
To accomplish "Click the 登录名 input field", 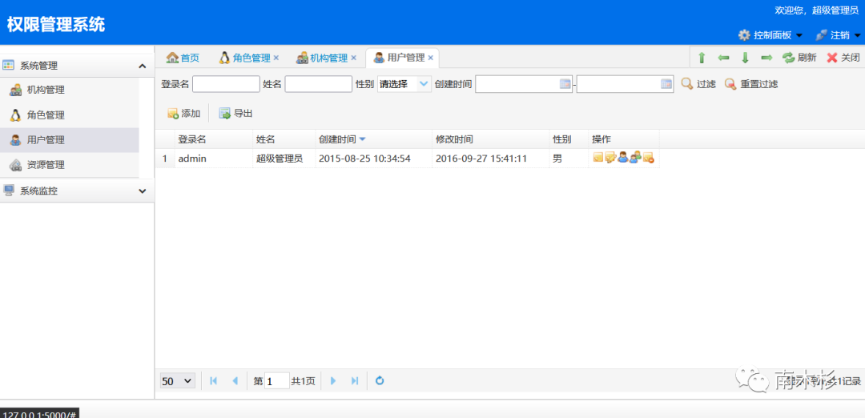I will point(226,84).
